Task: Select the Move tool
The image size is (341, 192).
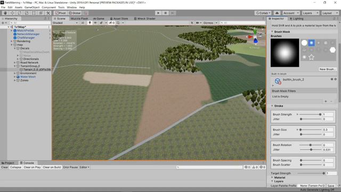Action: (12, 13)
